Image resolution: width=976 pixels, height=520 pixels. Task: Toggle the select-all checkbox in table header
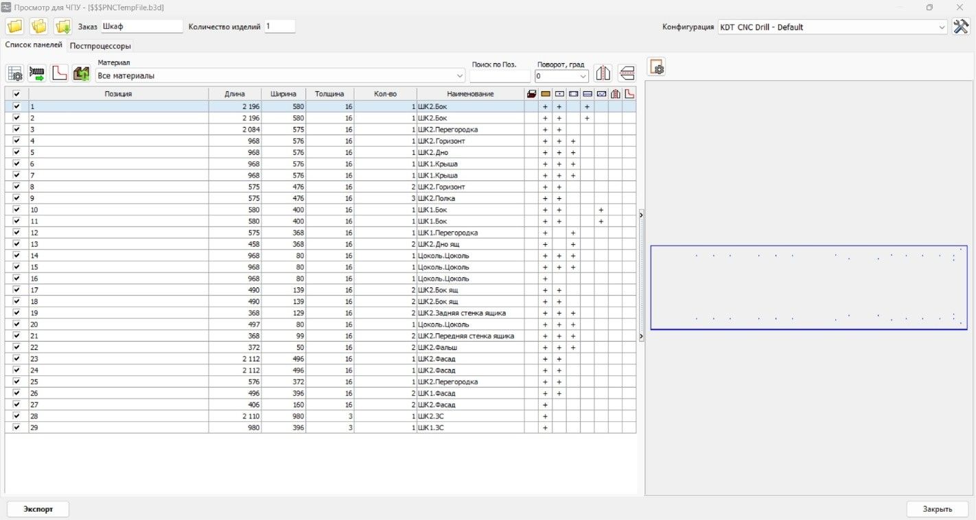16,94
